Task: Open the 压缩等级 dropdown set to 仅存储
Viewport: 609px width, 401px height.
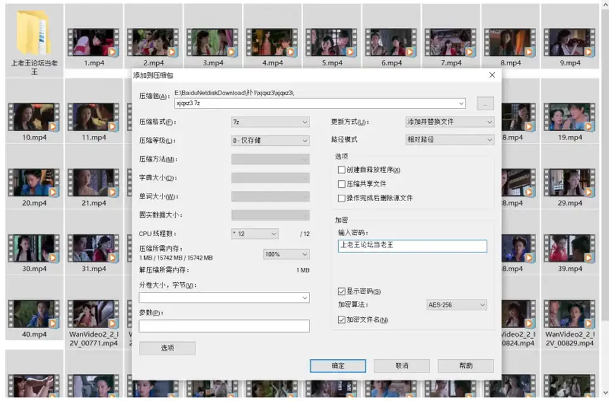Action: 270,141
